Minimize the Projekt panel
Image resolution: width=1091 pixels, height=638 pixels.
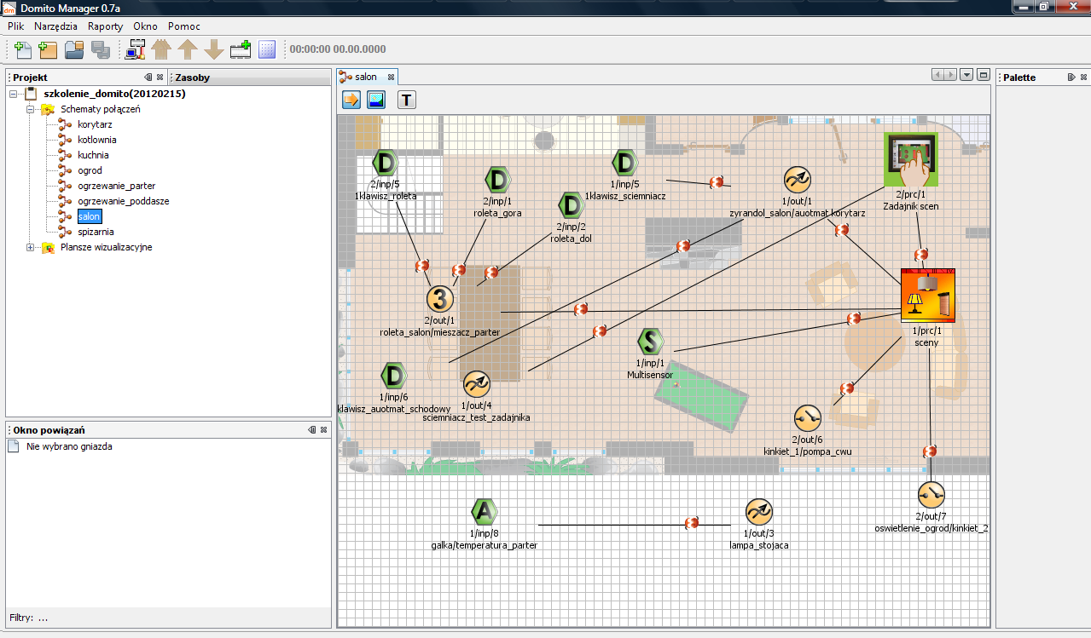(148, 77)
